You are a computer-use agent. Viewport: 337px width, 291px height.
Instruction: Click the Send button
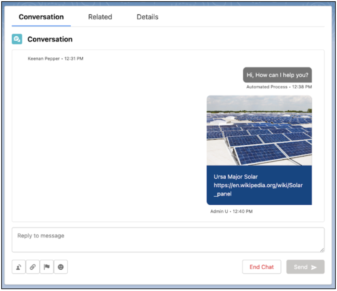coord(305,267)
